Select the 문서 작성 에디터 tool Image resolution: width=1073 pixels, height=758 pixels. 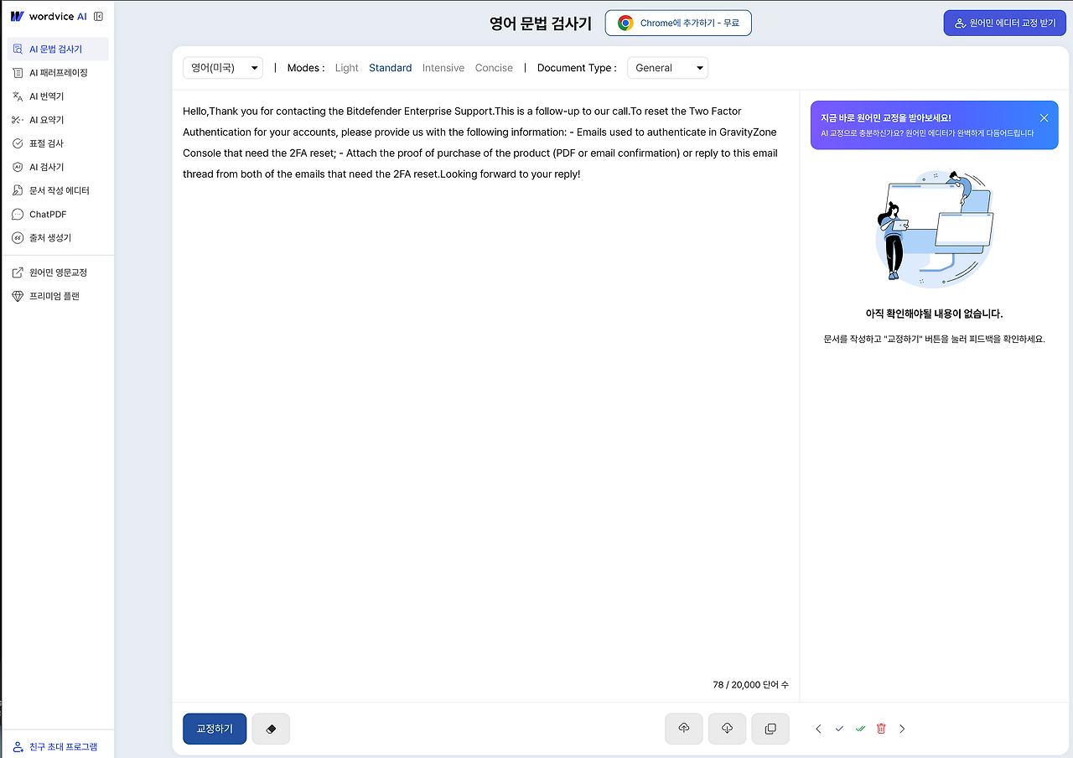click(57, 189)
